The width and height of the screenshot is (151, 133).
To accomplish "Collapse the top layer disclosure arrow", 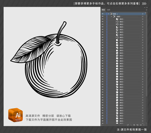I will [108, 14].
